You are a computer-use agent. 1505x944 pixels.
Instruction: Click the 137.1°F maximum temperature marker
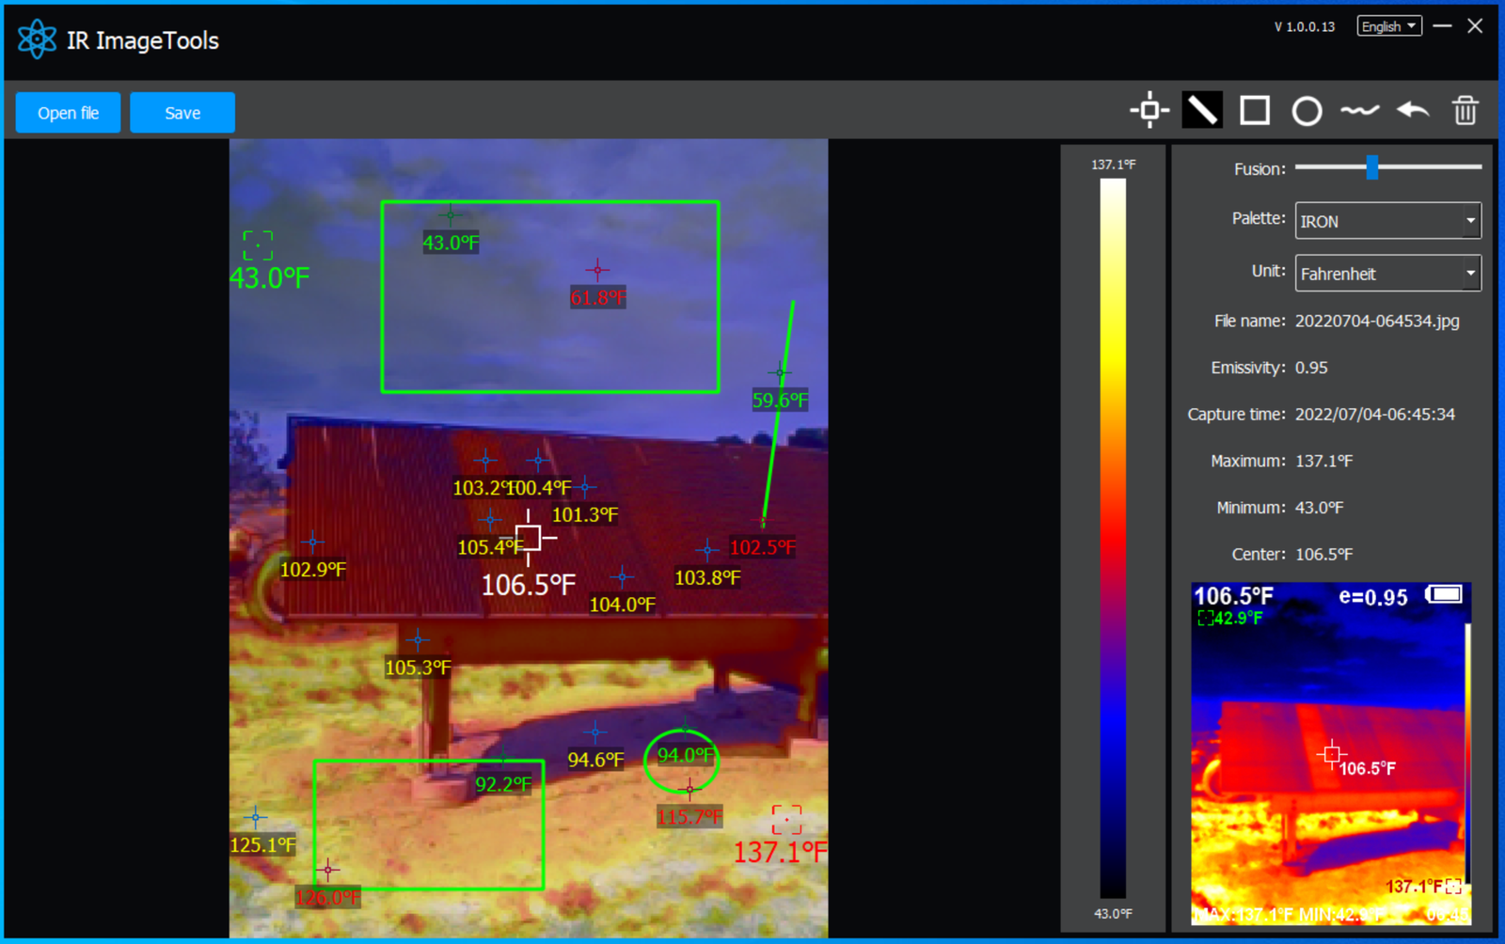(x=786, y=819)
